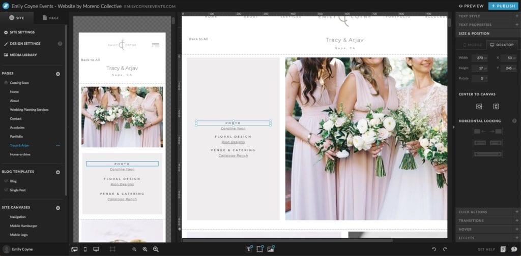Add a new page with Pages plus icon

click(58, 74)
